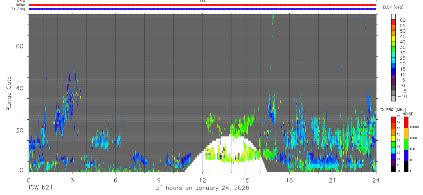
Task: Click the blue TX Freq bar atop the plot
Action: pos(202,9)
